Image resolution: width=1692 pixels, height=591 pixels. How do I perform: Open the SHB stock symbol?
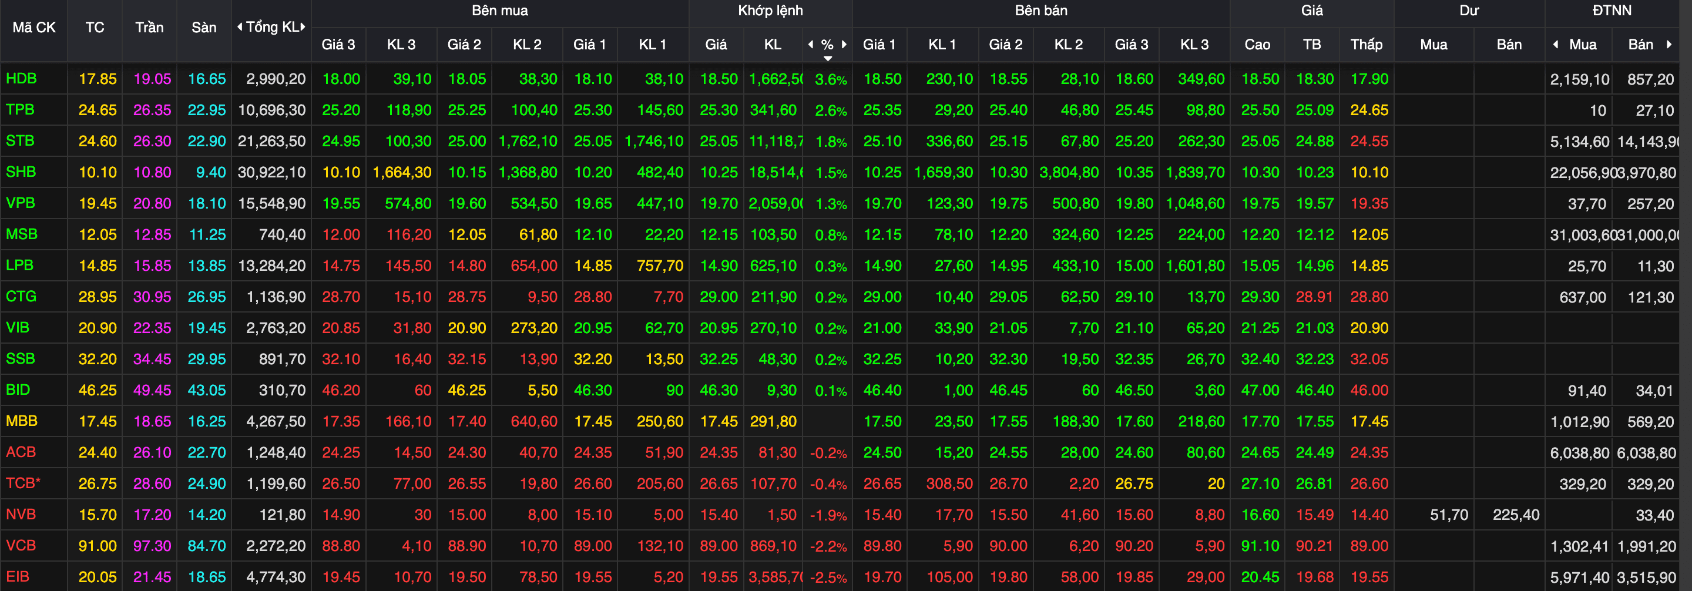tap(21, 172)
